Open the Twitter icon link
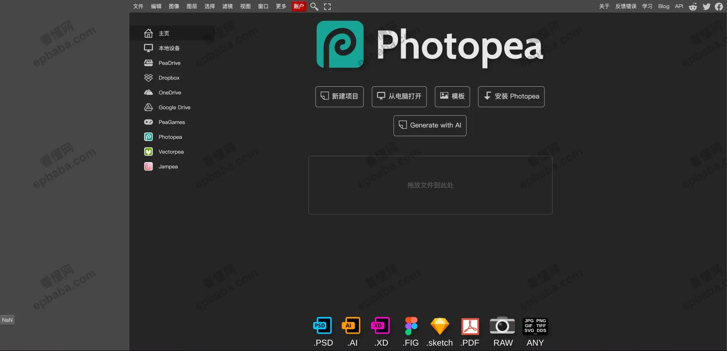Viewport: 727px width, 351px height. (x=706, y=6)
